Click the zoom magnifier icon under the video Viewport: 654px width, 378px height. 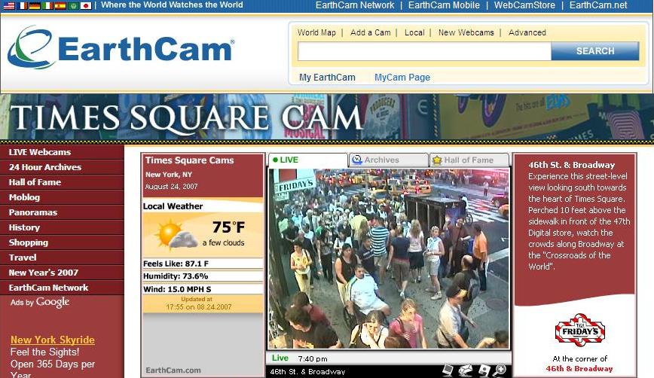500,370
